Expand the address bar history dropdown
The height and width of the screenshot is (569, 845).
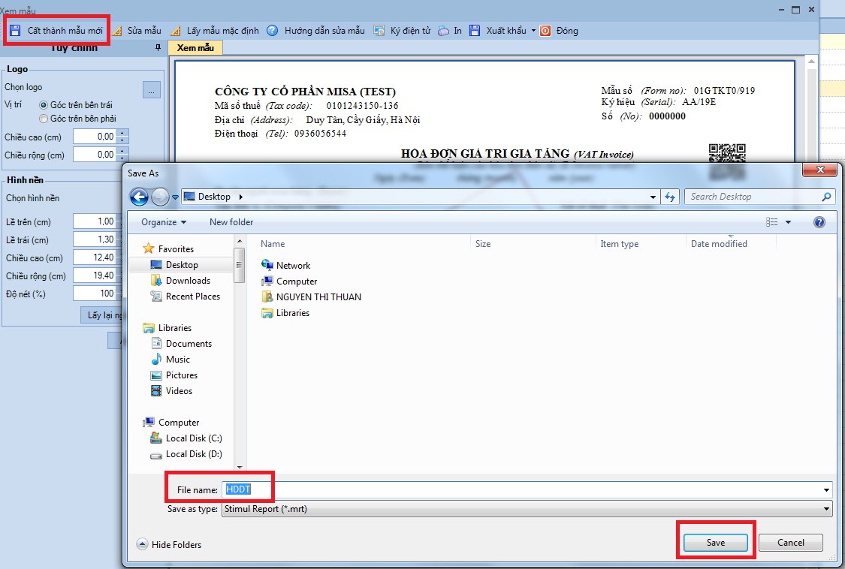tap(653, 197)
